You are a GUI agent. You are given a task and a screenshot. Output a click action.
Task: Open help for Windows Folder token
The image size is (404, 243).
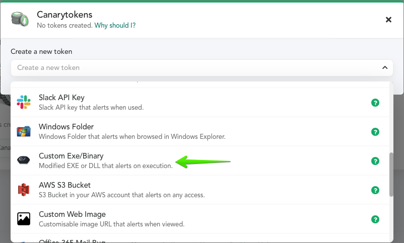(x=375, y=132)
